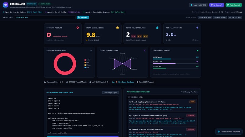Click the red severity donut chart
The height and width of the screenshot is (137, 245).
click(65, 64)
